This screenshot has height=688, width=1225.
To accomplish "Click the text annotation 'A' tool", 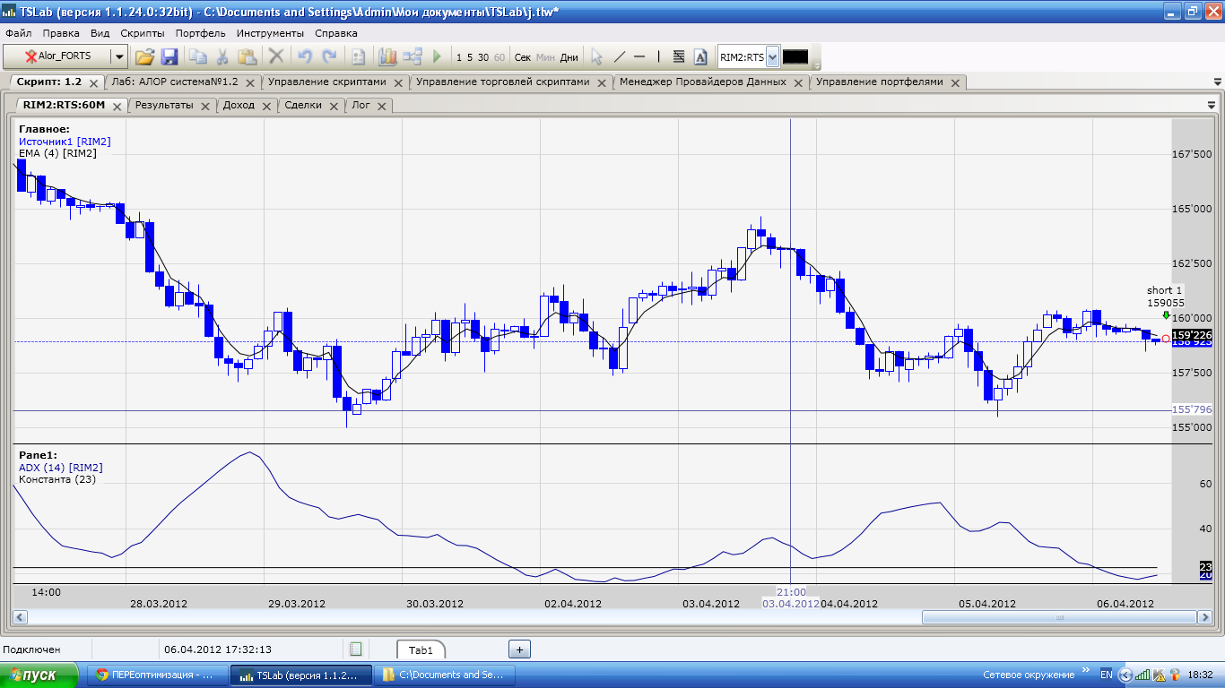I will [x=701, y=56].
